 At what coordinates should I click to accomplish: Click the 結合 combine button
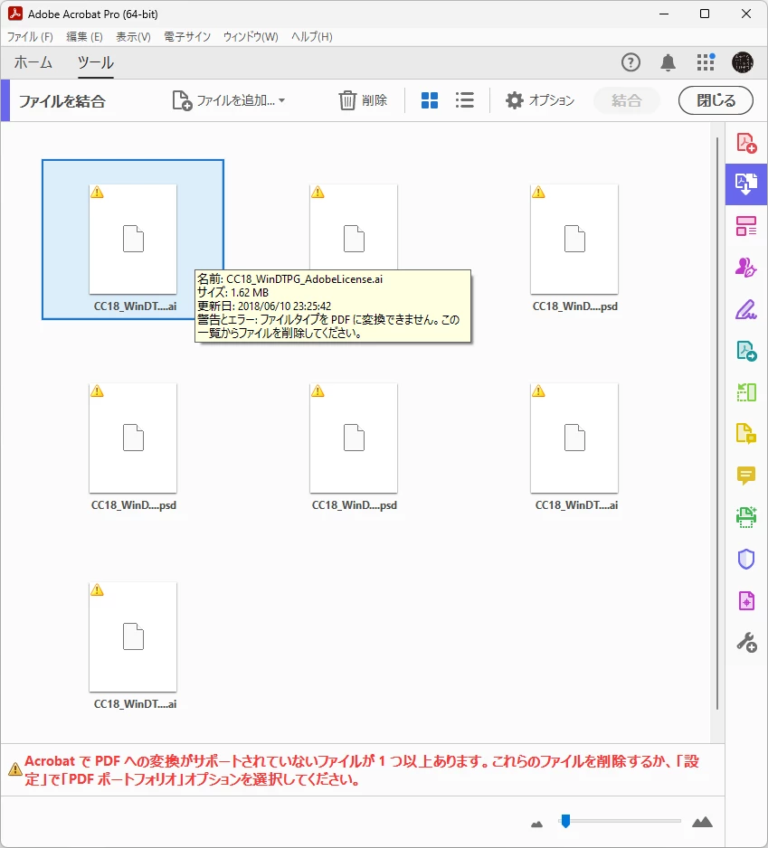[x=626, y=100]
